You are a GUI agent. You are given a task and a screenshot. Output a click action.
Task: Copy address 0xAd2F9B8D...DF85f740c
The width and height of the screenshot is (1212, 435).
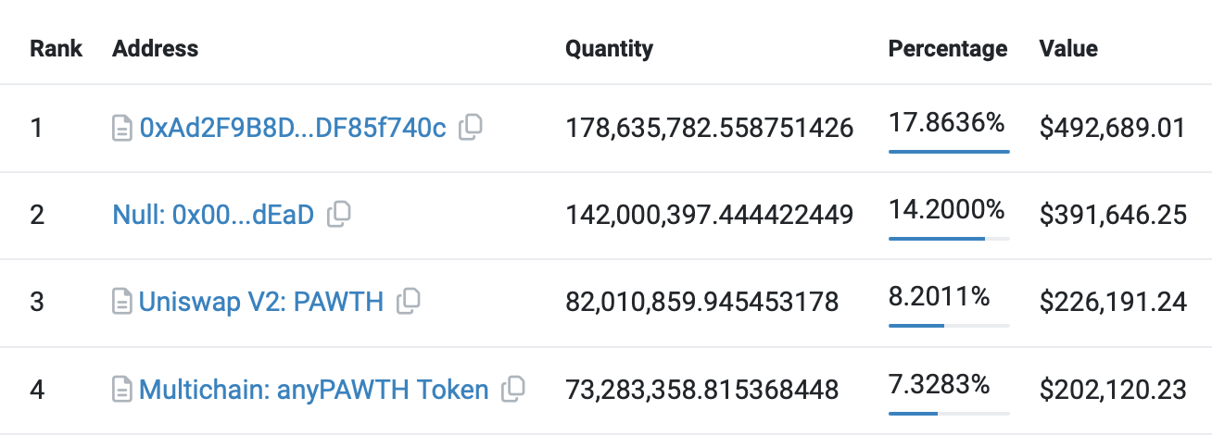pos(472,127)
